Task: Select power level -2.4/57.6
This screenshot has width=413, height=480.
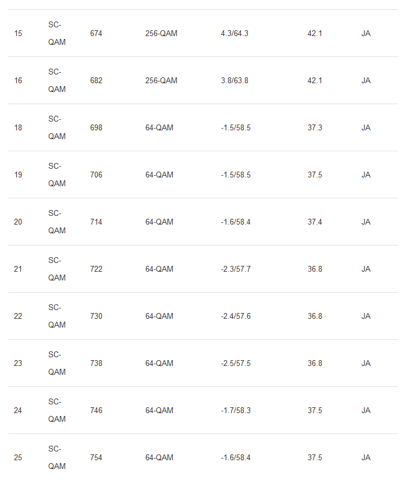Action: [236, 317]
